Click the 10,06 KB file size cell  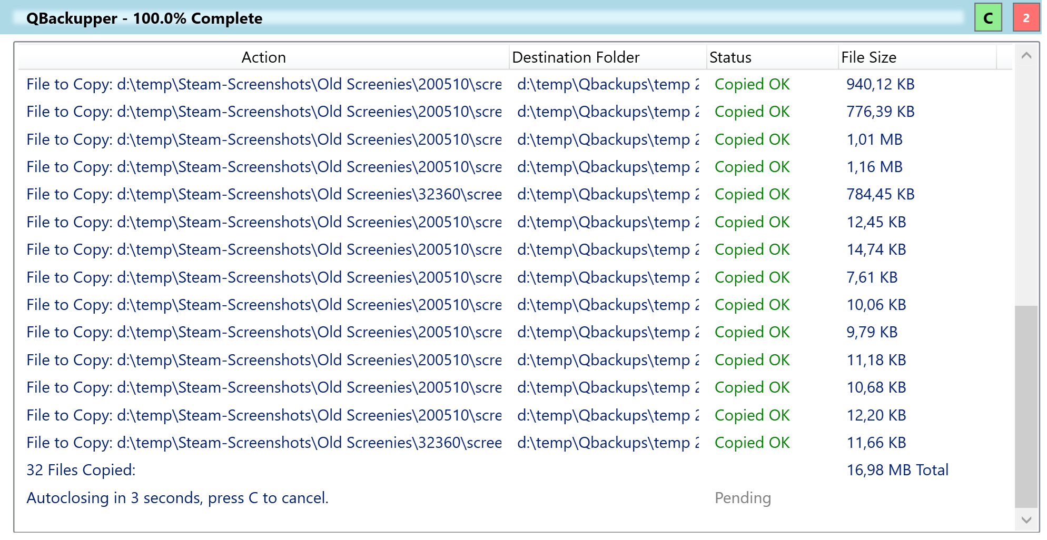(876, 305)
